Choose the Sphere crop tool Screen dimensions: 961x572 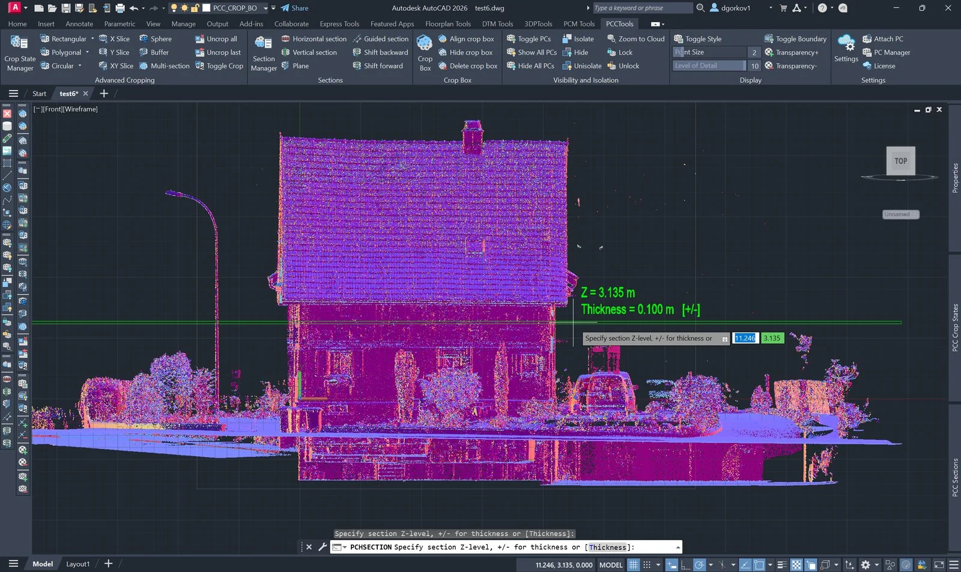click(156, 38)
